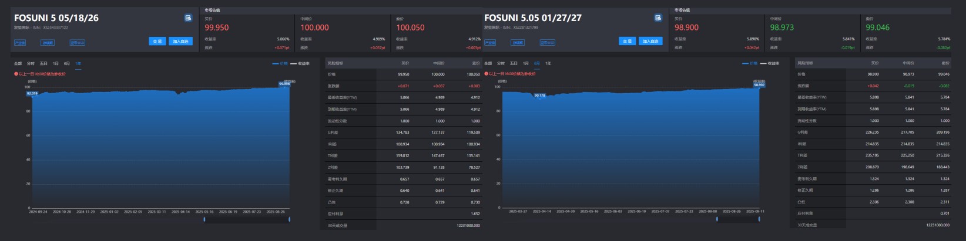Open calculator icon beside FOSUNI 5.05 01/27/27

tap(658, 18)
